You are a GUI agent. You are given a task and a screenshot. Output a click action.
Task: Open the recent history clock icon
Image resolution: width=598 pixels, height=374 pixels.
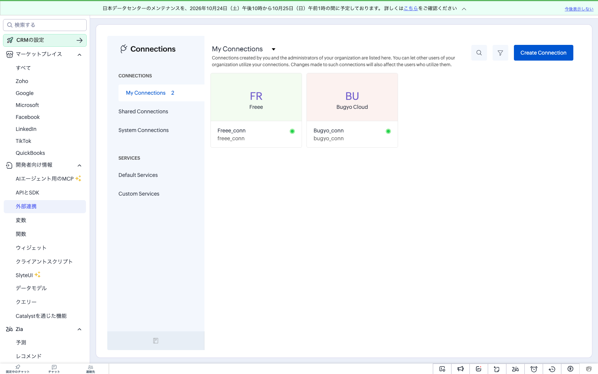point(552,369)
